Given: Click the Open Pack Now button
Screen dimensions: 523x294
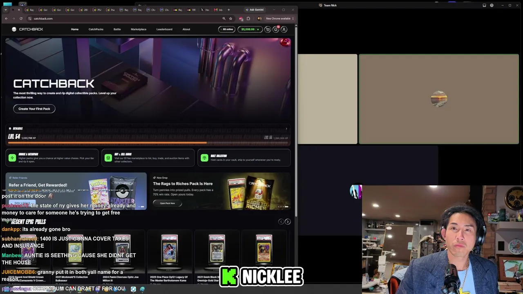Looking at the screenshot, I should [x=168, y=203].
